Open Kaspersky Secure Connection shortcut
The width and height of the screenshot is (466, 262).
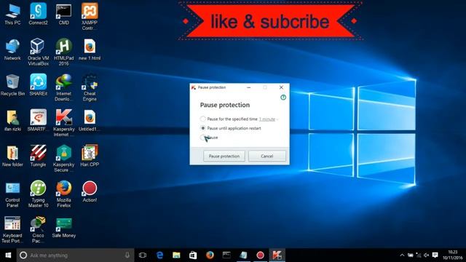(63, 159)
